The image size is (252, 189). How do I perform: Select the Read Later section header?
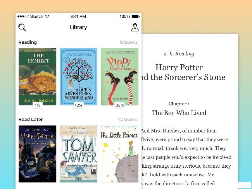[x=31, y=119]
